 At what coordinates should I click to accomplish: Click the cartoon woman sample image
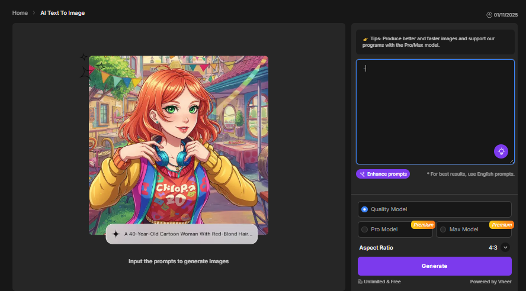point(178,136)
